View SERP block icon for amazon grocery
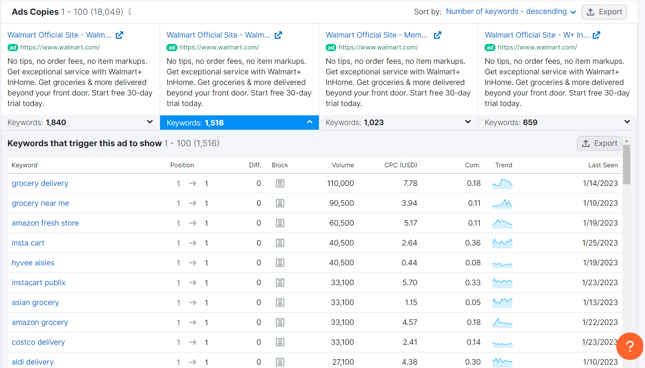This screenshot has width=645, height=368. (x=280, y=322)
